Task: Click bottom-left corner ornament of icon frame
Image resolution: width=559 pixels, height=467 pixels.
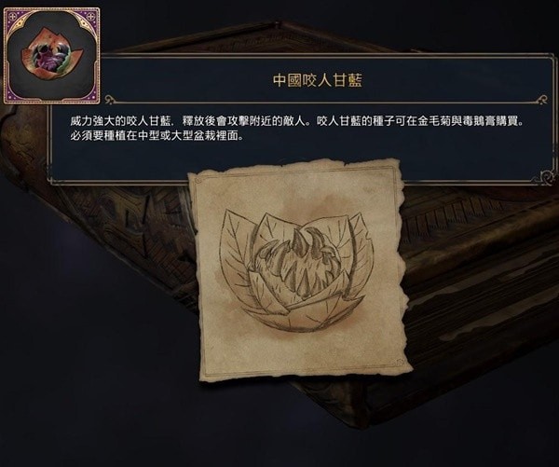Action: tap(11, 96)
